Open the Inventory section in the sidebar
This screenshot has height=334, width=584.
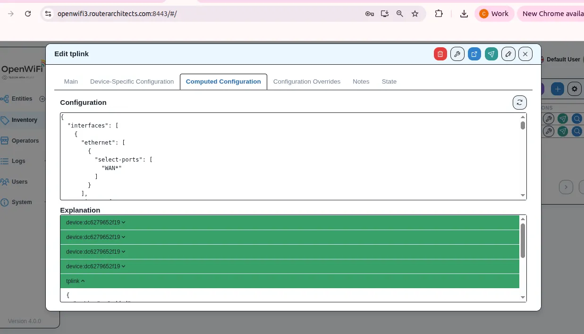(x=24, y=120)
